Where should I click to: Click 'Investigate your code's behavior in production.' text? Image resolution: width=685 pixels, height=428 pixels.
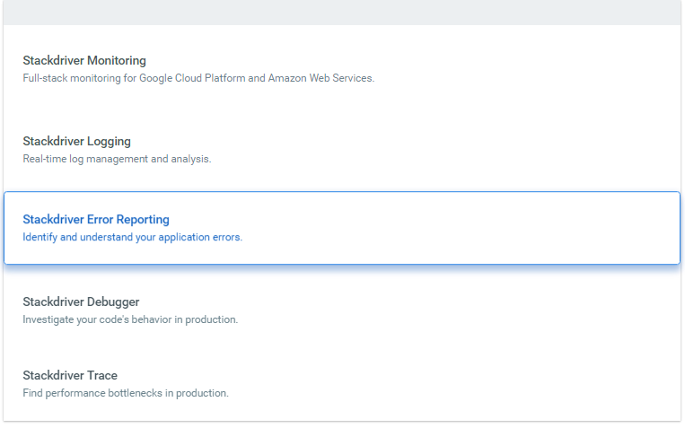click(130, 319)
